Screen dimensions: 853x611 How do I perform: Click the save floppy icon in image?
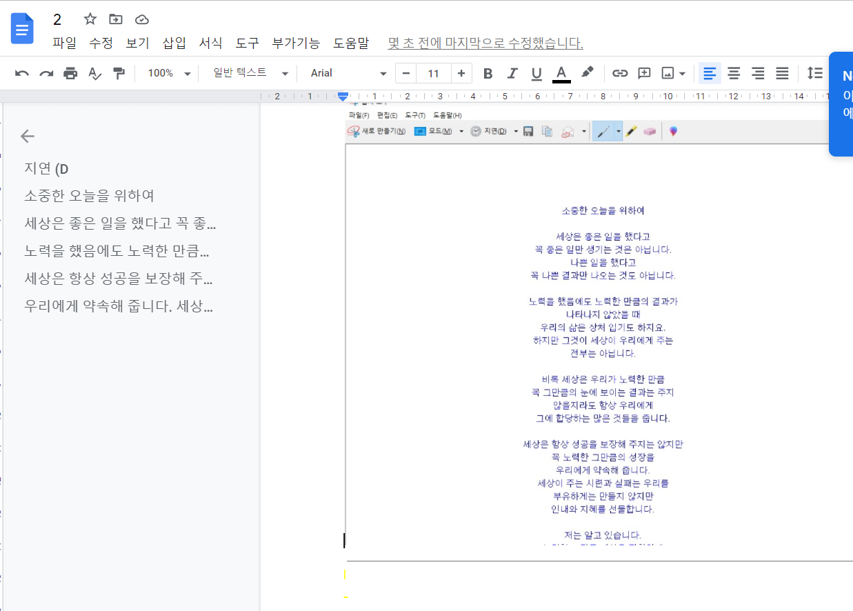coord(528,131)
